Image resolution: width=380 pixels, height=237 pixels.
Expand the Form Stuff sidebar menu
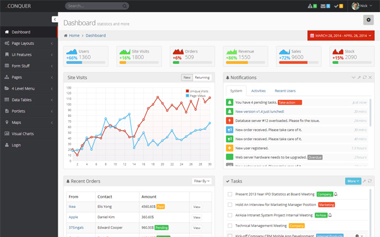click(29, 66)
